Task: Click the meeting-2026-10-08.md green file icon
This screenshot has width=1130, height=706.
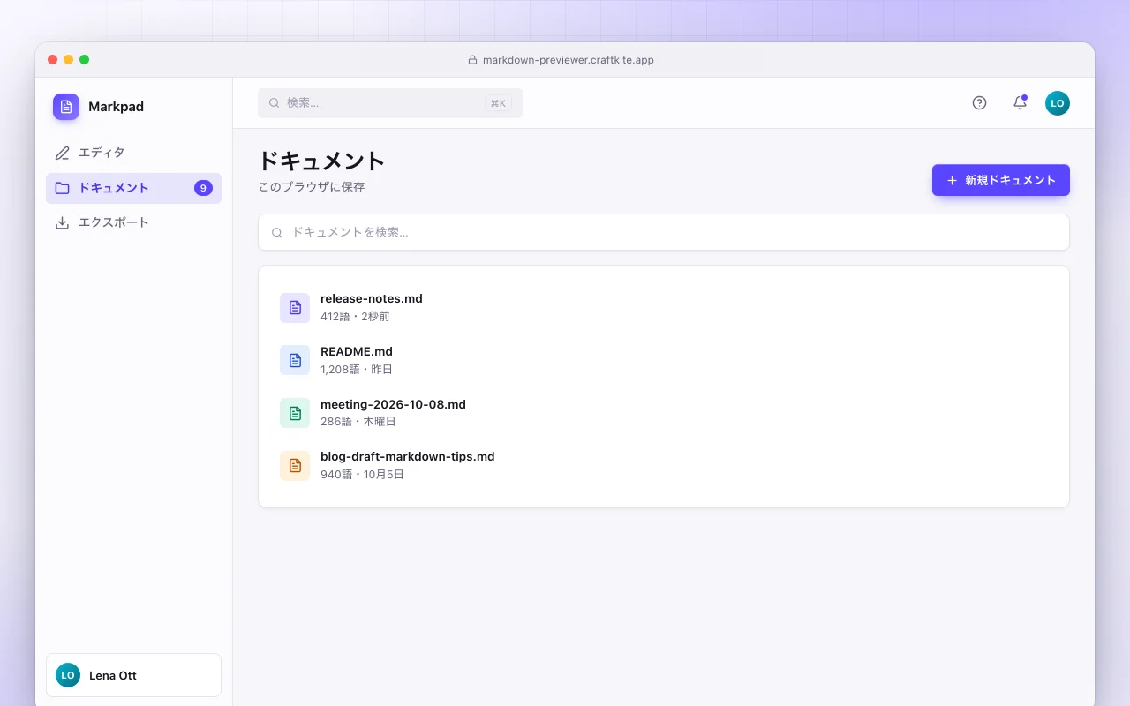Action: [x=295, y=413]
